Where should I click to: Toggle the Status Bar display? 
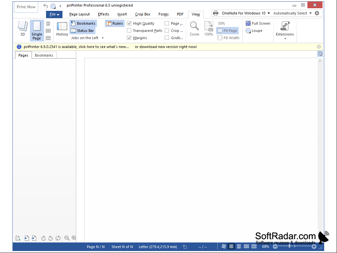click(83, 31)
